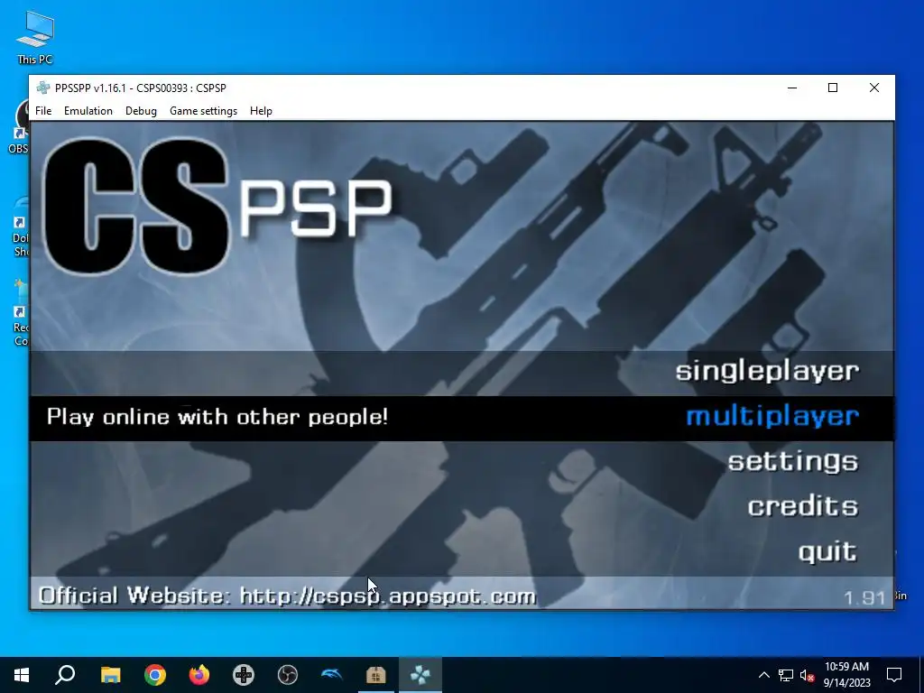Image resolution: width=924 pixels, height=693 pixels.
Task: Open taskbar search magnifier
Action: tap(65, 675)
